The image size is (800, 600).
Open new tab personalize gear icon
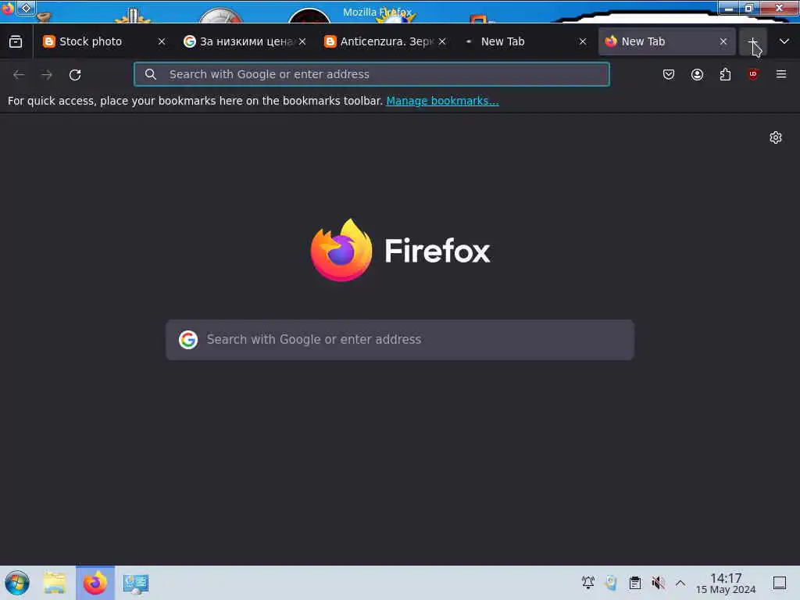coord(776,137)
